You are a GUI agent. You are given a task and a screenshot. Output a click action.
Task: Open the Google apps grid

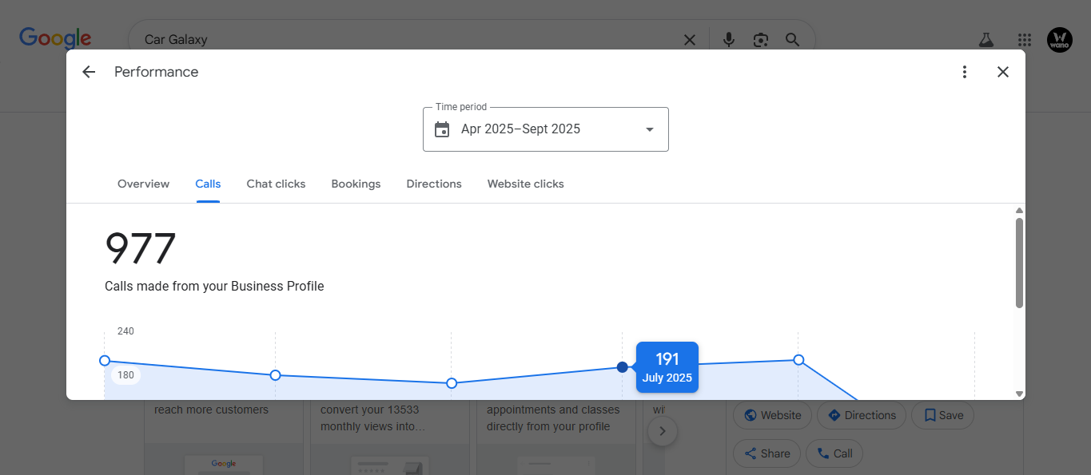(x=1025, y=39)
